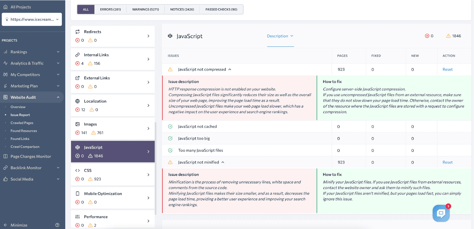474x229 pixels.
Task: Expand the Backlink Monitor chevron
Action: [x=58, y=168]
